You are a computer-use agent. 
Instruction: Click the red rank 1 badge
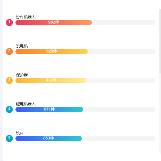pyautogui.click(x=9, y=23)
